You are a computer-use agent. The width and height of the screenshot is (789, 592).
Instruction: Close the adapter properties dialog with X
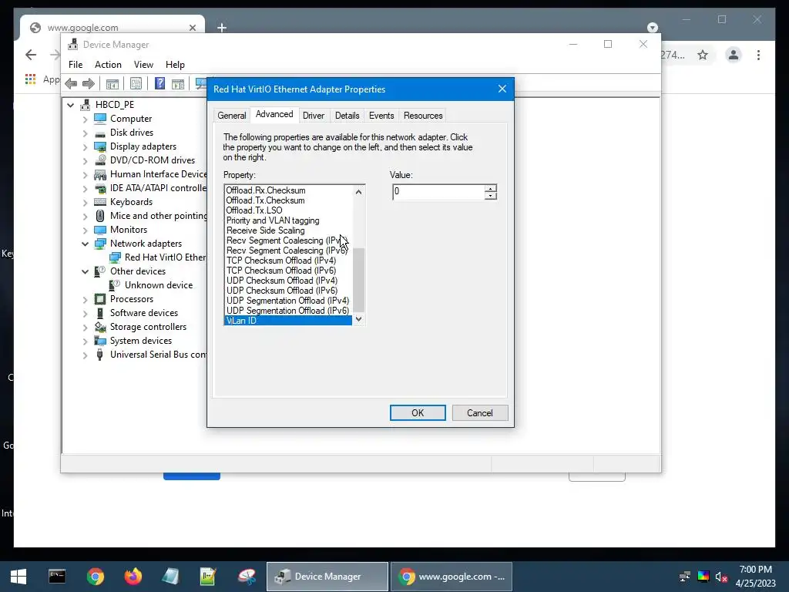[502, 89]
